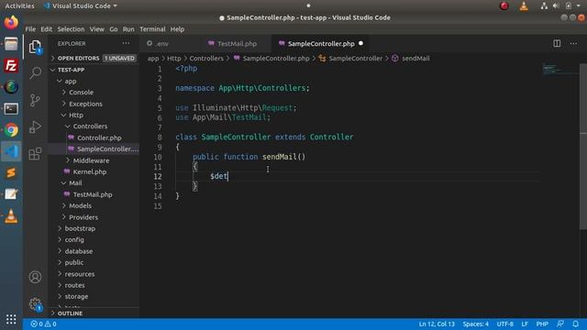The height and width of the screenshot is (330, 587).
Task: Launch Google Chrome from the dock
Action: pyautogui.click(x=11, y=130)
